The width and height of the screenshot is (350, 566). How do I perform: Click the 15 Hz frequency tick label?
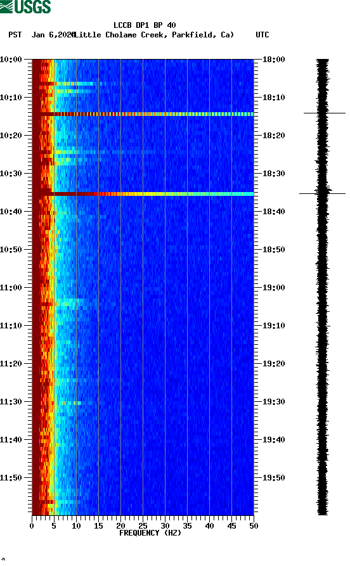99,526
